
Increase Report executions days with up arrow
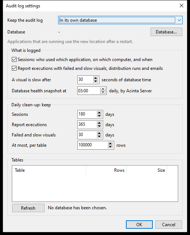[x=99, y=123]
